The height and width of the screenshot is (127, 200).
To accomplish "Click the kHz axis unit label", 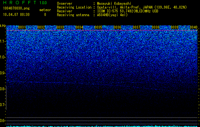I will click(3, 26).
